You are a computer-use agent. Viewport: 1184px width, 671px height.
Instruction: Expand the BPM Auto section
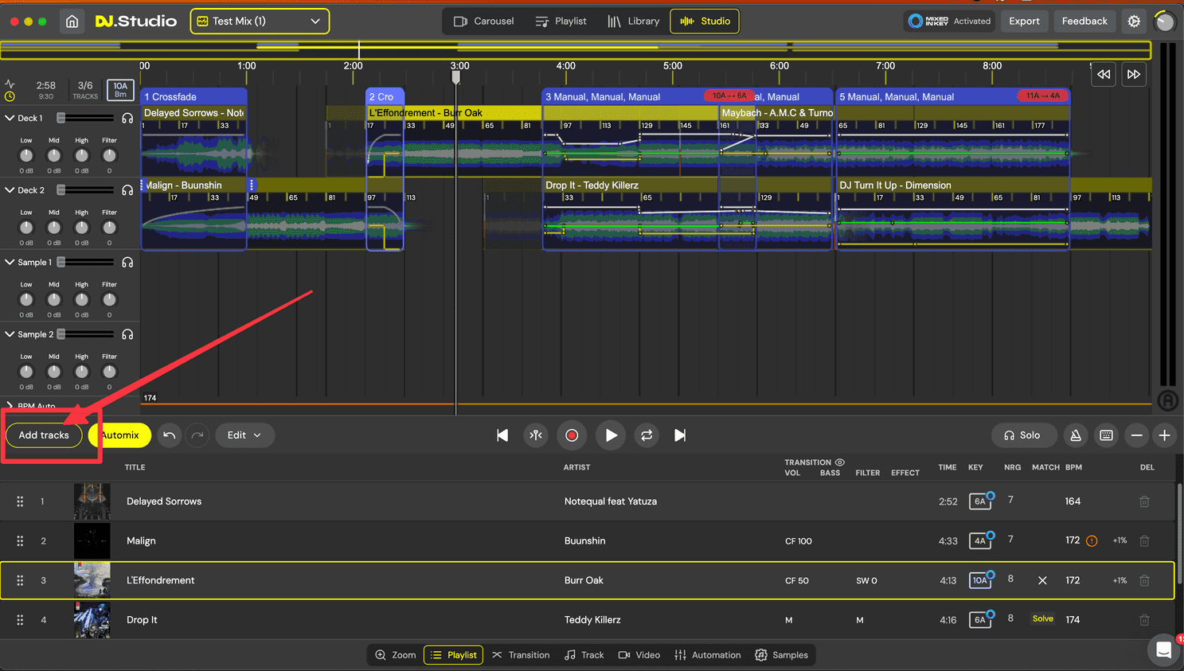click(10, 406)
